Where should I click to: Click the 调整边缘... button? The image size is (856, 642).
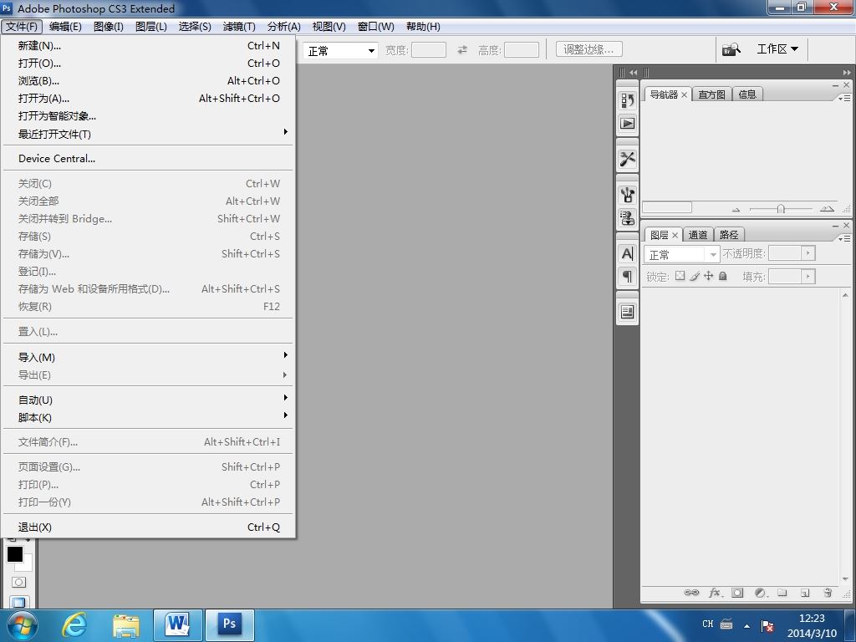(588, 49)
